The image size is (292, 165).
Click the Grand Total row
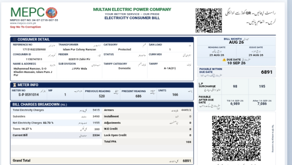(x=102, y=161)
